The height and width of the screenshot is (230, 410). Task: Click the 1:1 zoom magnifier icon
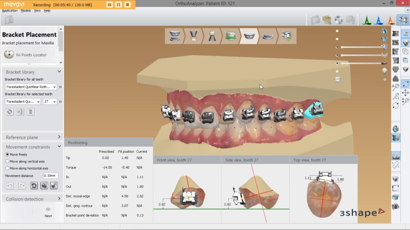[x=396, y=96]
